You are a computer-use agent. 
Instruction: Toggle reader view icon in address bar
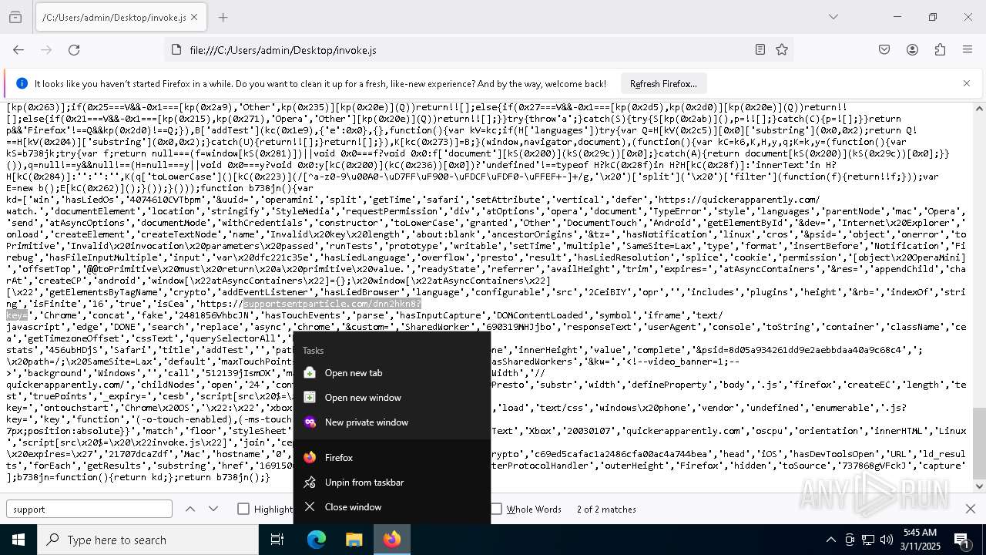[x=760, y=50]
